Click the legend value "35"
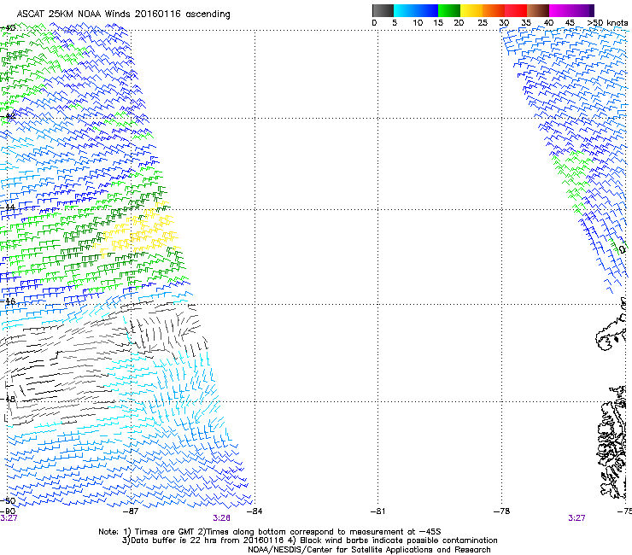632x555 pixels. (526, 22)
